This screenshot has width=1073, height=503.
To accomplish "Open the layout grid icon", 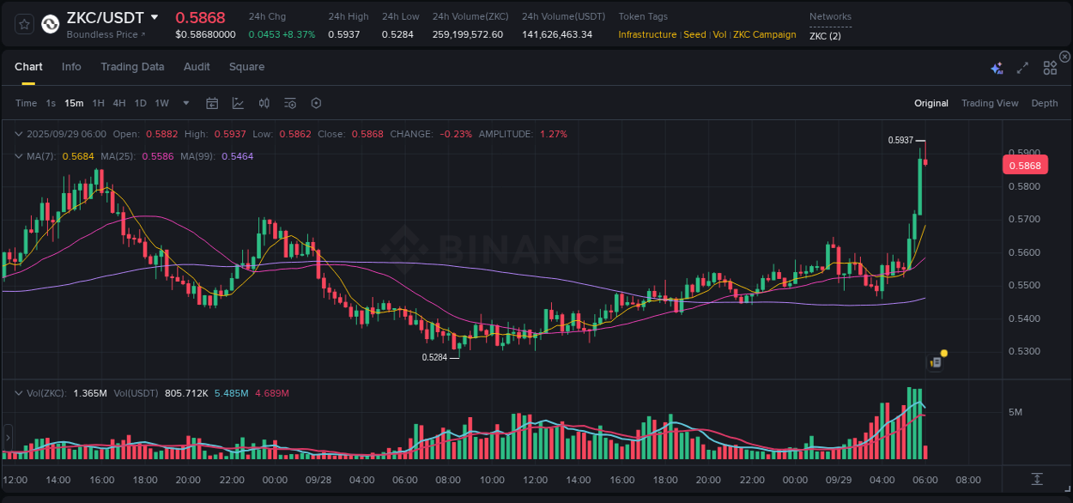I will coord(1049,67).
